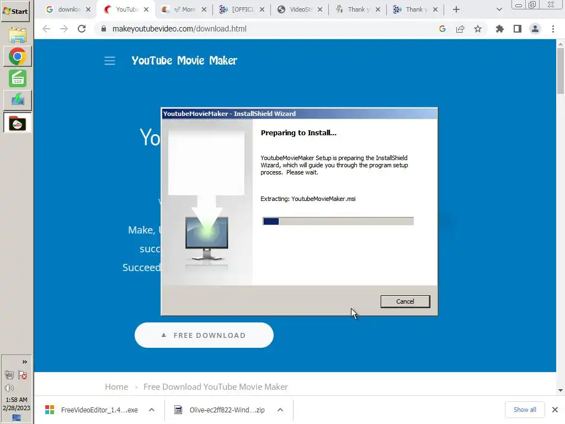Viewport: 565px width, 424px height.
Task: Expand hidden taskbar items chevron
Action: [x=24, y=362]
